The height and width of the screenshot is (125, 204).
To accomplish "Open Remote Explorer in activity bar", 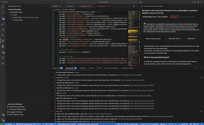I will [3, 30].
